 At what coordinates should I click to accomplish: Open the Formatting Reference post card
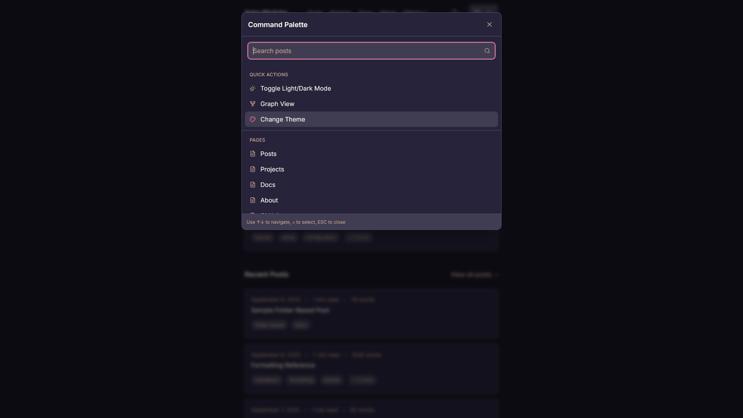283,365
